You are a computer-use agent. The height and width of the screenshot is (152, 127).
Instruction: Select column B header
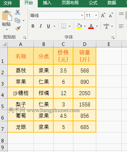coord(44,44)
